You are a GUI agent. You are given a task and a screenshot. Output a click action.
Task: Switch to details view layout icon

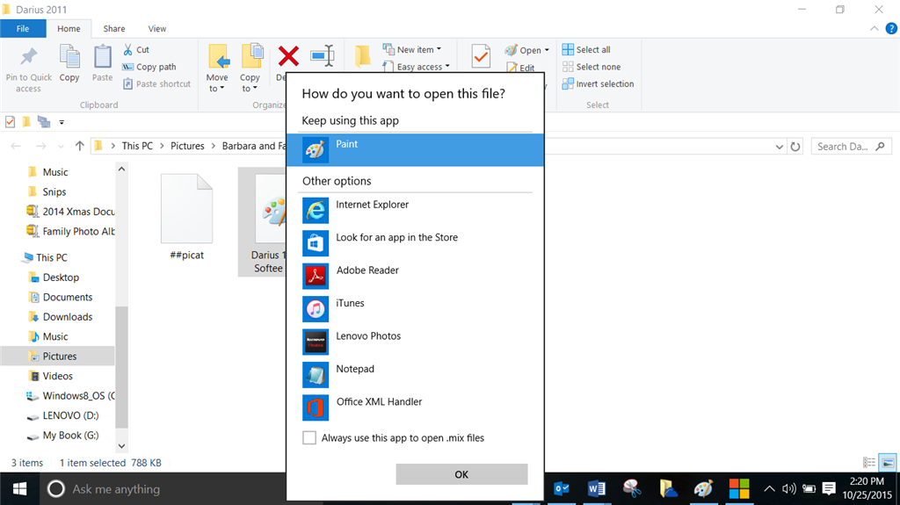(x=869, y=463)
